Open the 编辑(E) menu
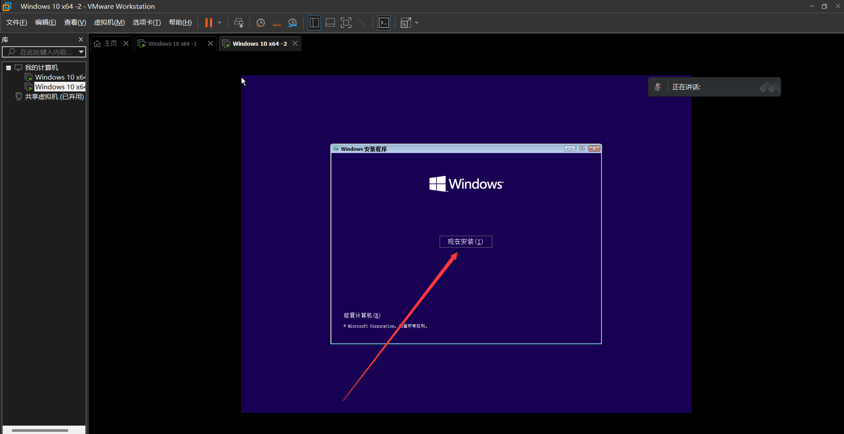 [x=45, y=22]
